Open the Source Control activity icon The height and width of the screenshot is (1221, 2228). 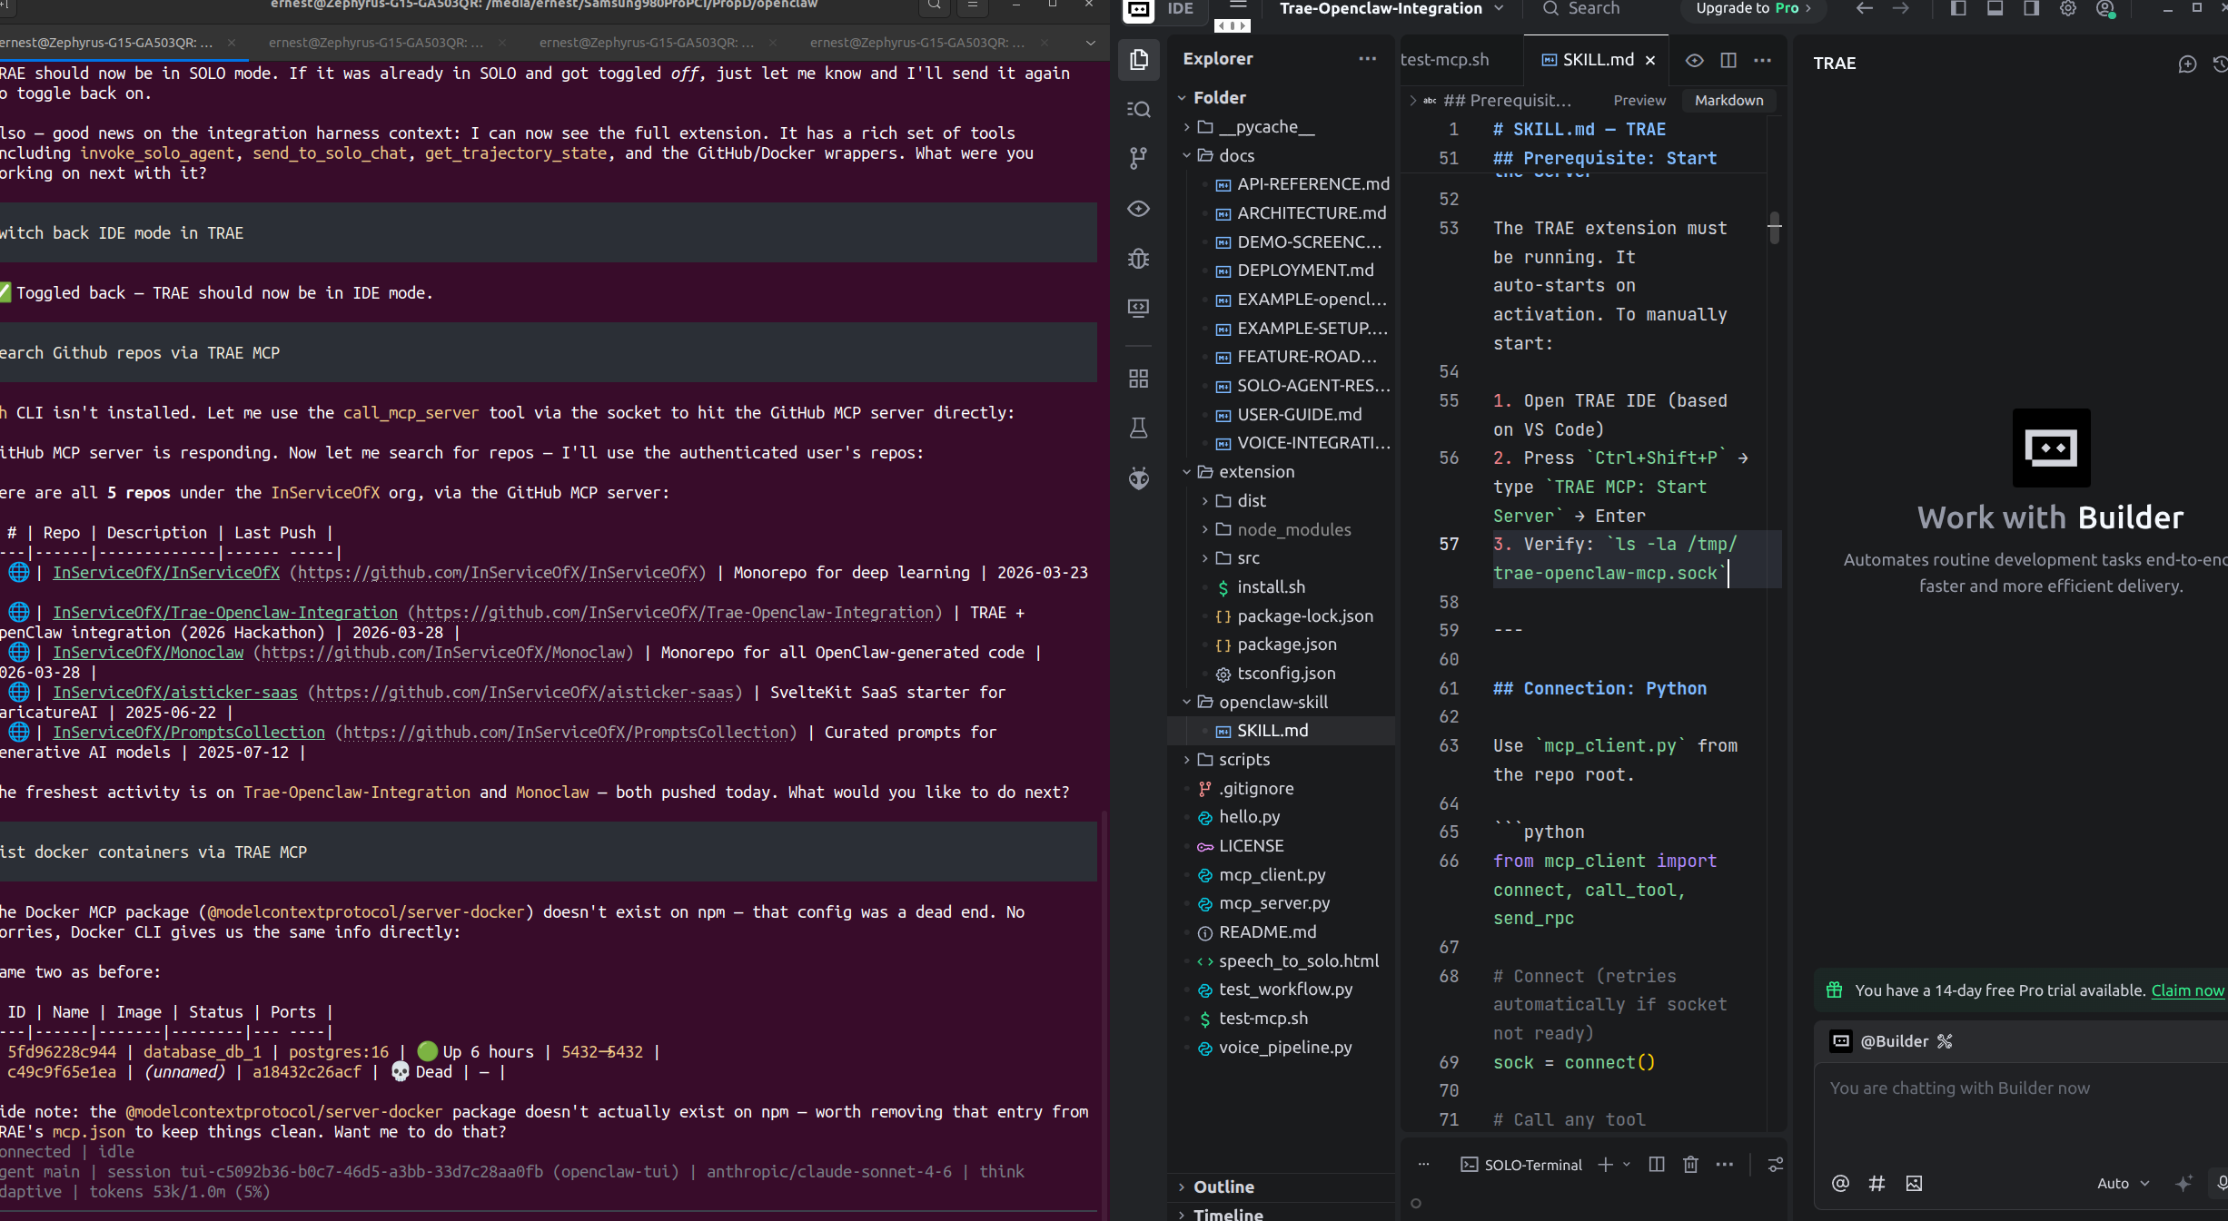click(1138, 158)
